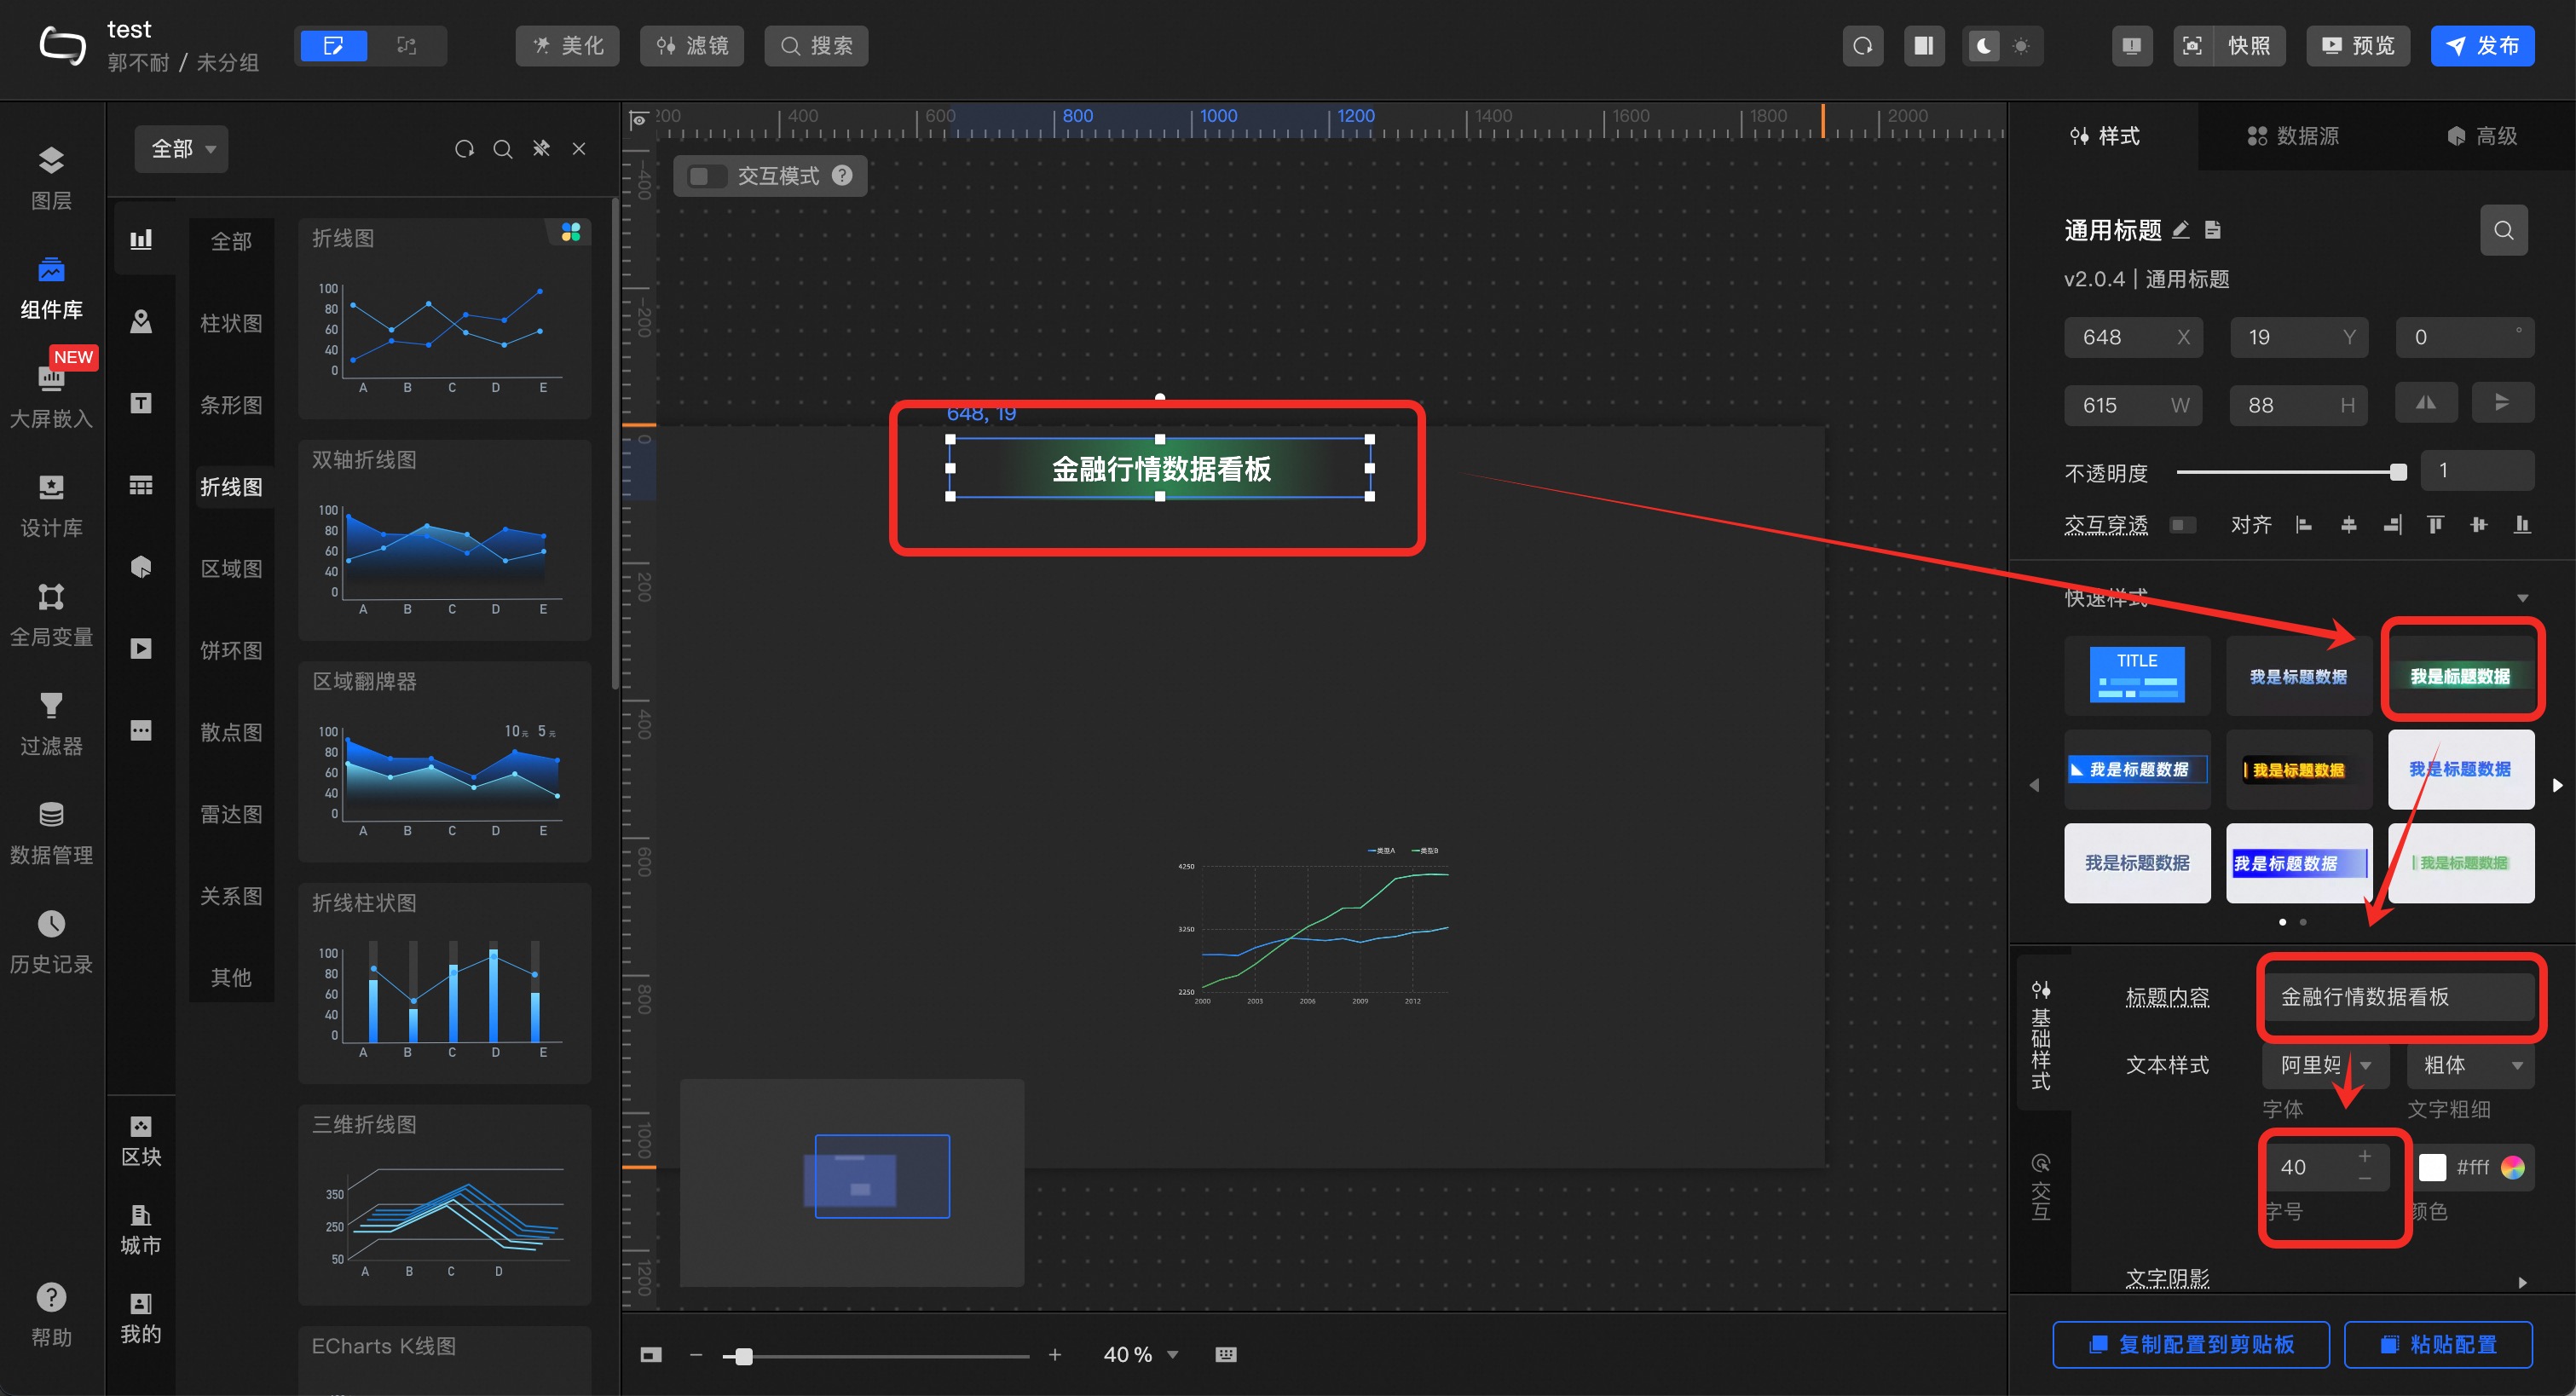Switch to light theme sun toggle
The image size is (2576, 1396).
pos(2021,46)
